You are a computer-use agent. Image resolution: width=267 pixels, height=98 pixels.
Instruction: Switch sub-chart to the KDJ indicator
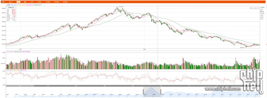[48, 86]
